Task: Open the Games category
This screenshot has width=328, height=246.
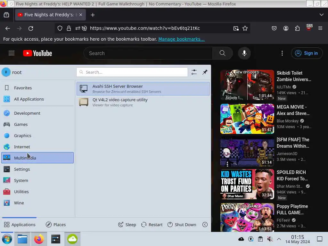Action: pyautogui.click(x=37, y=125)
